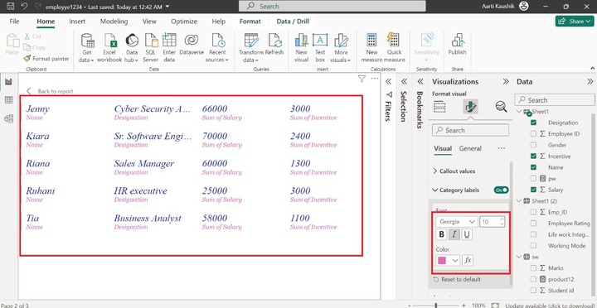Expand the Selection pane

point(404,82)
